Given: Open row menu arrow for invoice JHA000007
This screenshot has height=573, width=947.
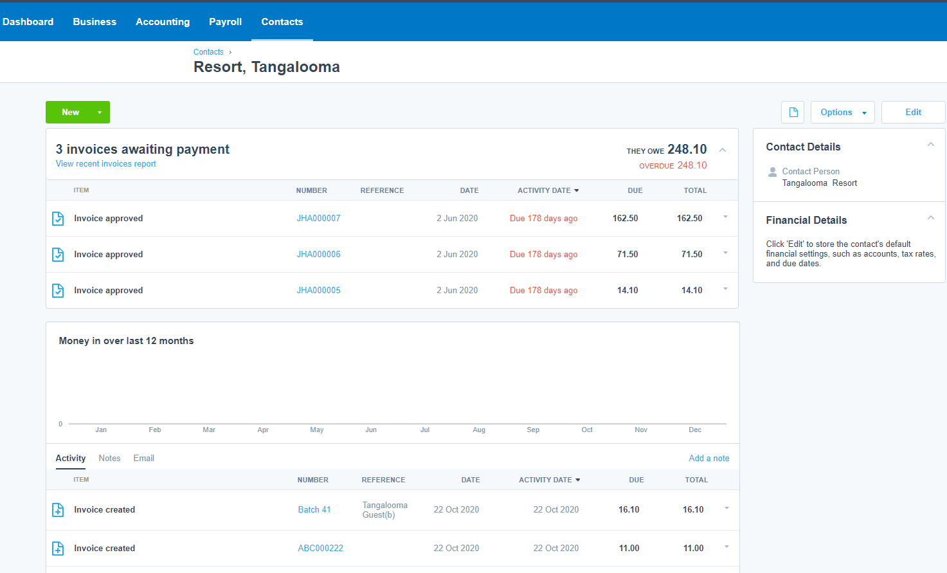Looking at the screenshot, I should point(725,217).
